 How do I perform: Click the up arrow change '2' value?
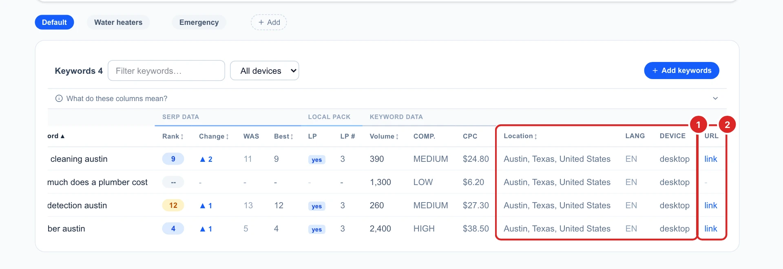pos(206,159)
